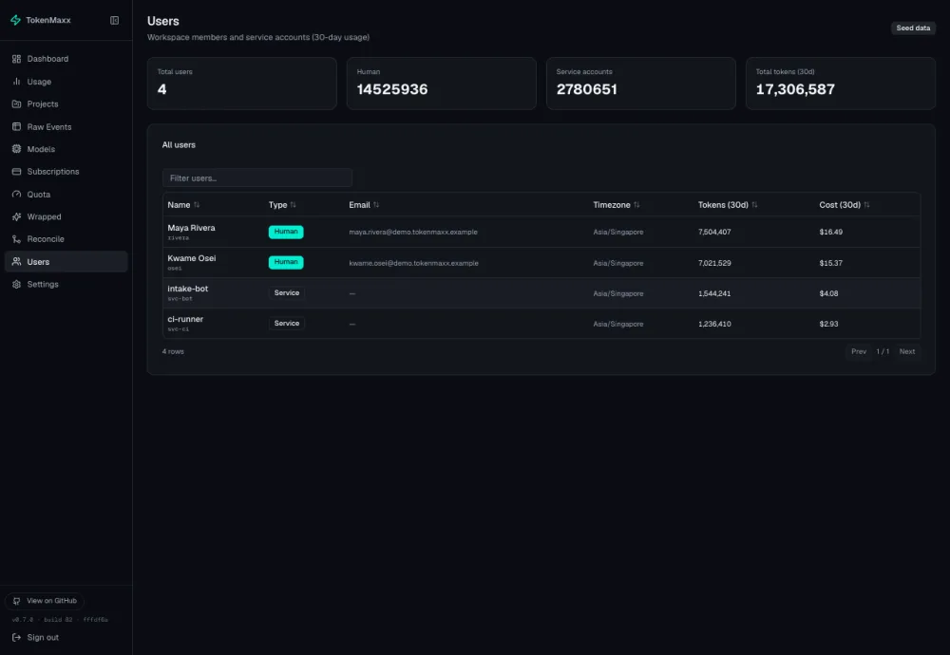The height and width of the screenshot is (655, 950).
Task: Click the Tokens (30d) column header
Action: coord(728,205)
